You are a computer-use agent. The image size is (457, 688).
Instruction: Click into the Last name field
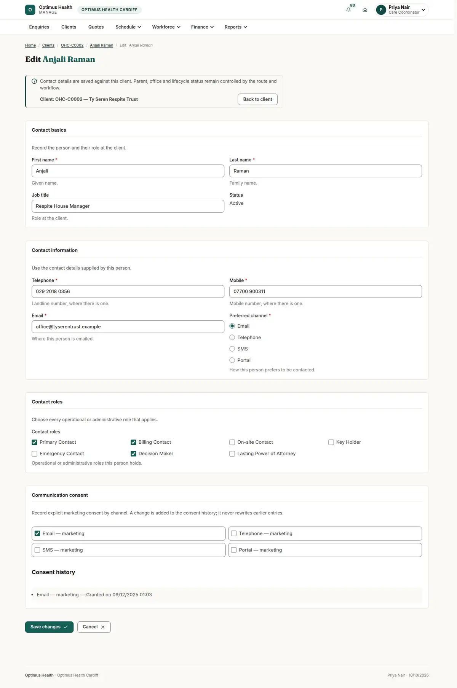point(326,171)
